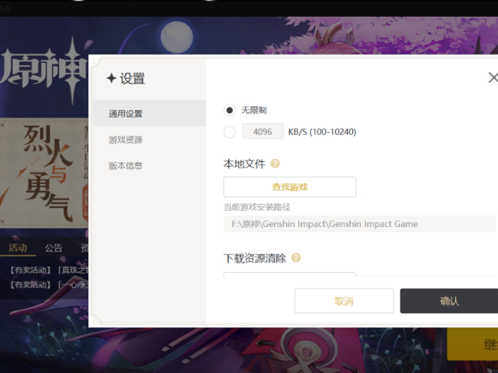Viewport: 498px width, 373px height.
Task: Click the KB/S (100-10240) label text
Action: (322, 132)
